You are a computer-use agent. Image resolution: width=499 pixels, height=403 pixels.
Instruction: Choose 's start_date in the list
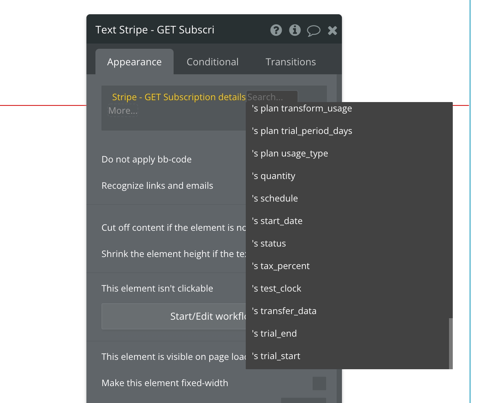[x=277, y=221]
